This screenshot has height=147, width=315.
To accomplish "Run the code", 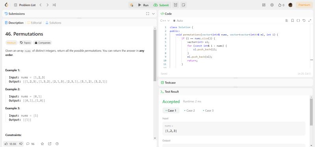I will coord(143,5).
